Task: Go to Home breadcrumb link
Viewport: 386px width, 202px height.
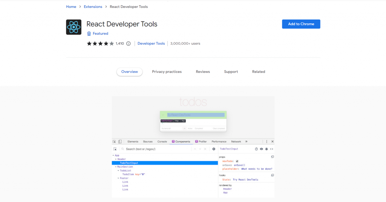Action: (71, 7)
